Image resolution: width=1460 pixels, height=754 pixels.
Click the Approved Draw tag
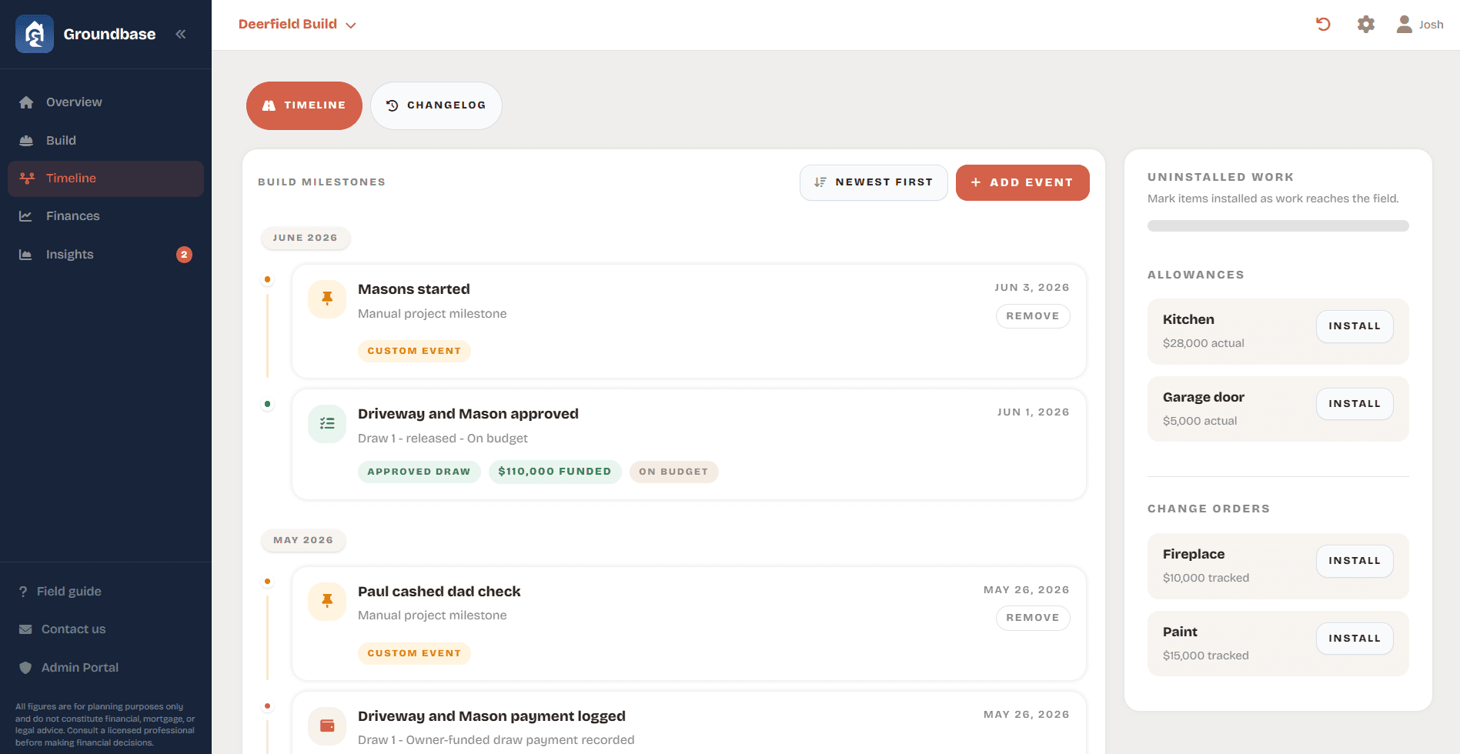pyautogui.click(x=419, y=472)
